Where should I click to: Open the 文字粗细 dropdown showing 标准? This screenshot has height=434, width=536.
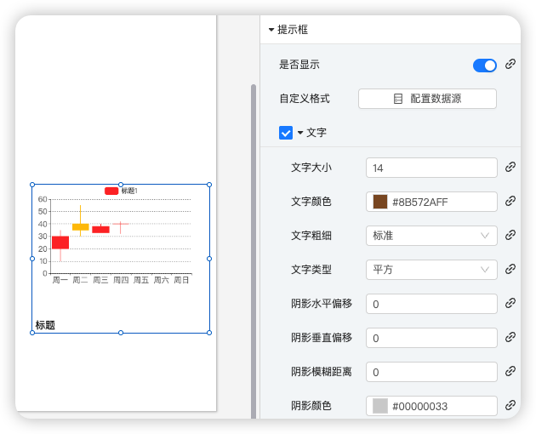[431, 236]
